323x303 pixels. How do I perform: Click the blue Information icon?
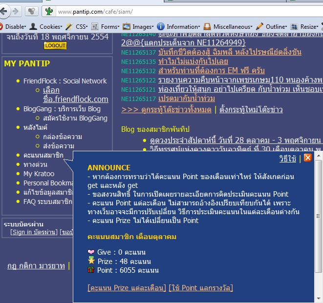[x=161, y=26]
